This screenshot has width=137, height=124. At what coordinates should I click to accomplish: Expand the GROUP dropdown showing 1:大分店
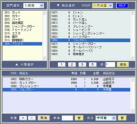(102, 5)
